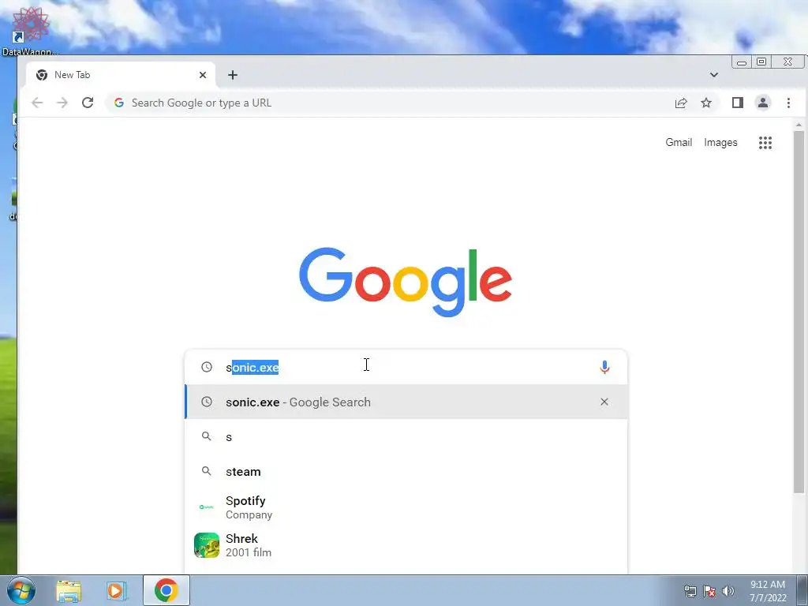
Task: Choose the Spotify Company suggestion
Action: point(406,507)
